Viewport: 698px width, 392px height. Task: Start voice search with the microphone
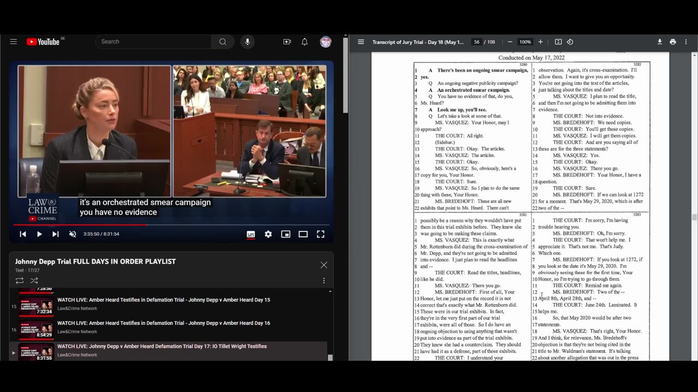click(248, 42)
